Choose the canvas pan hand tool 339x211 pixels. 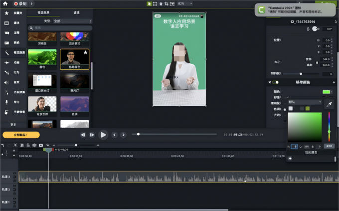tap(161, 3)
